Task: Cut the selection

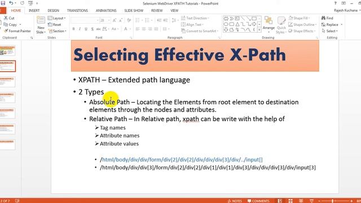Action: (9, 18)
